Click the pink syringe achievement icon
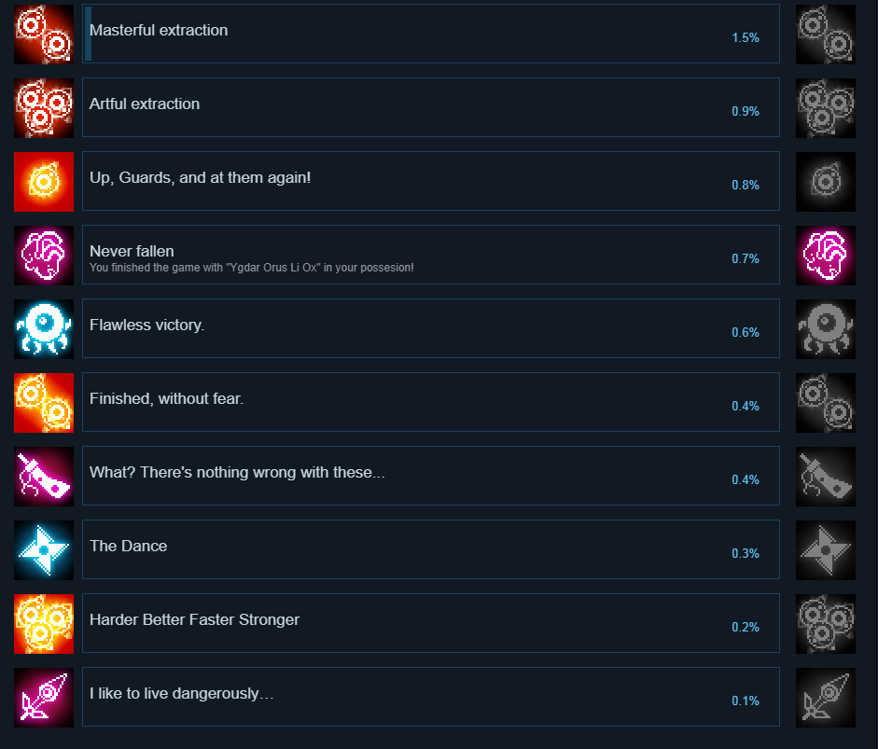This screenshot has height=749, width=878. [44, 477]
